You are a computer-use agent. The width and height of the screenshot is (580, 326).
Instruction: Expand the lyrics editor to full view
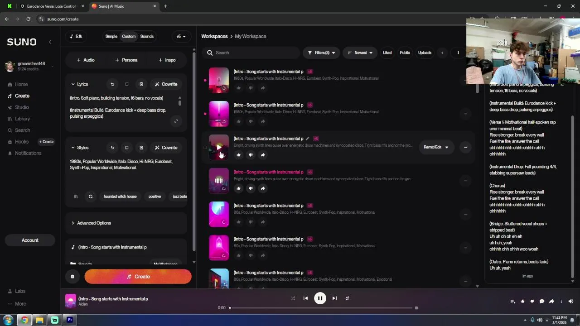click(x=176, y=121)
